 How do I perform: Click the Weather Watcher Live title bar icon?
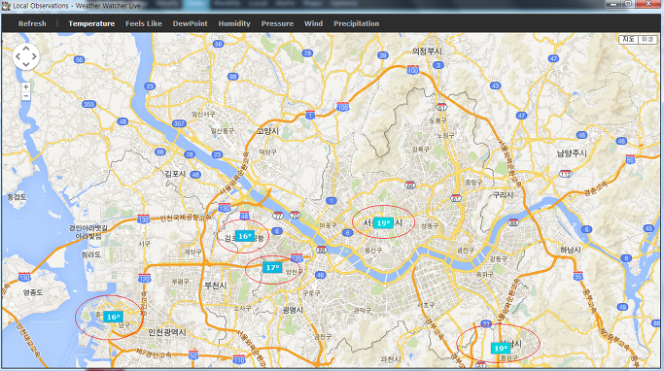tap(6, 6)
